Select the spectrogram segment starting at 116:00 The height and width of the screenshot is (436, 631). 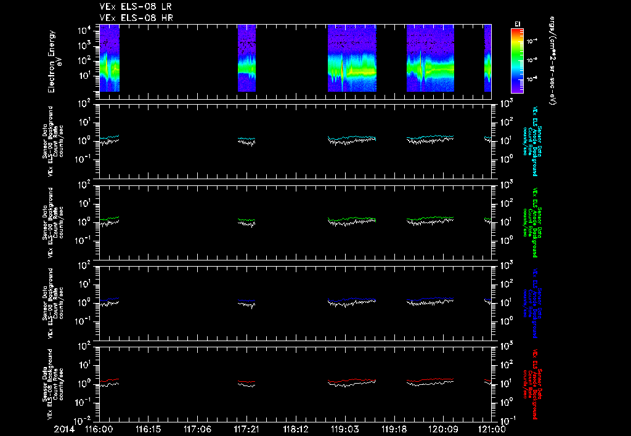(110, 58)
